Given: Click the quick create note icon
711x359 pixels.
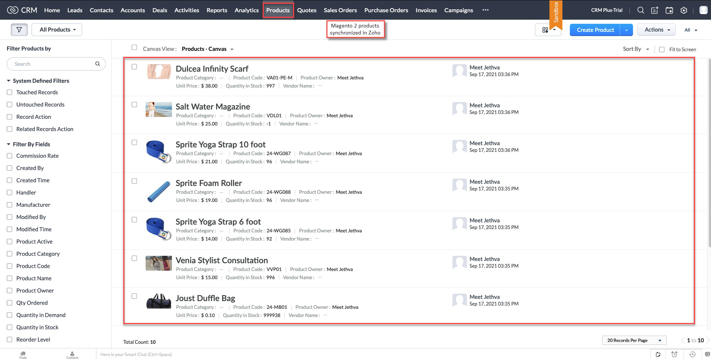Looking at the screenshot, I should (655, 10).
